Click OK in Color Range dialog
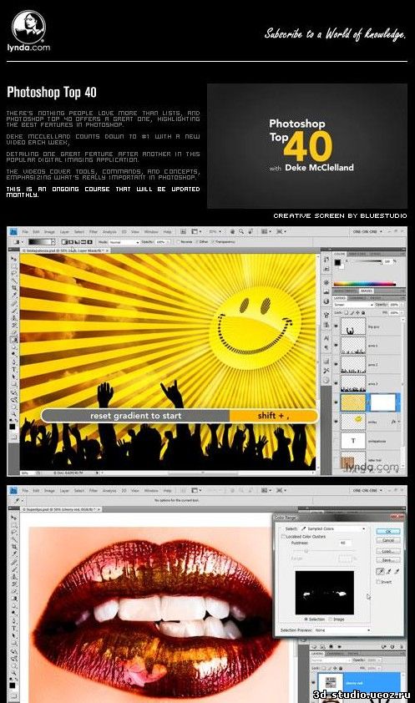The image size is (415, 703). [388, 531]
